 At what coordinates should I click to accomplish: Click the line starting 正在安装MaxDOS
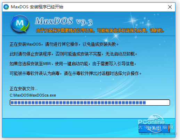(x=64, y=44)
